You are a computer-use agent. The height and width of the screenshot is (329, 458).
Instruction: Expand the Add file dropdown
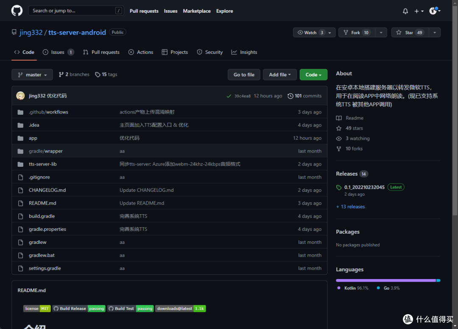[x=280, y=75]
